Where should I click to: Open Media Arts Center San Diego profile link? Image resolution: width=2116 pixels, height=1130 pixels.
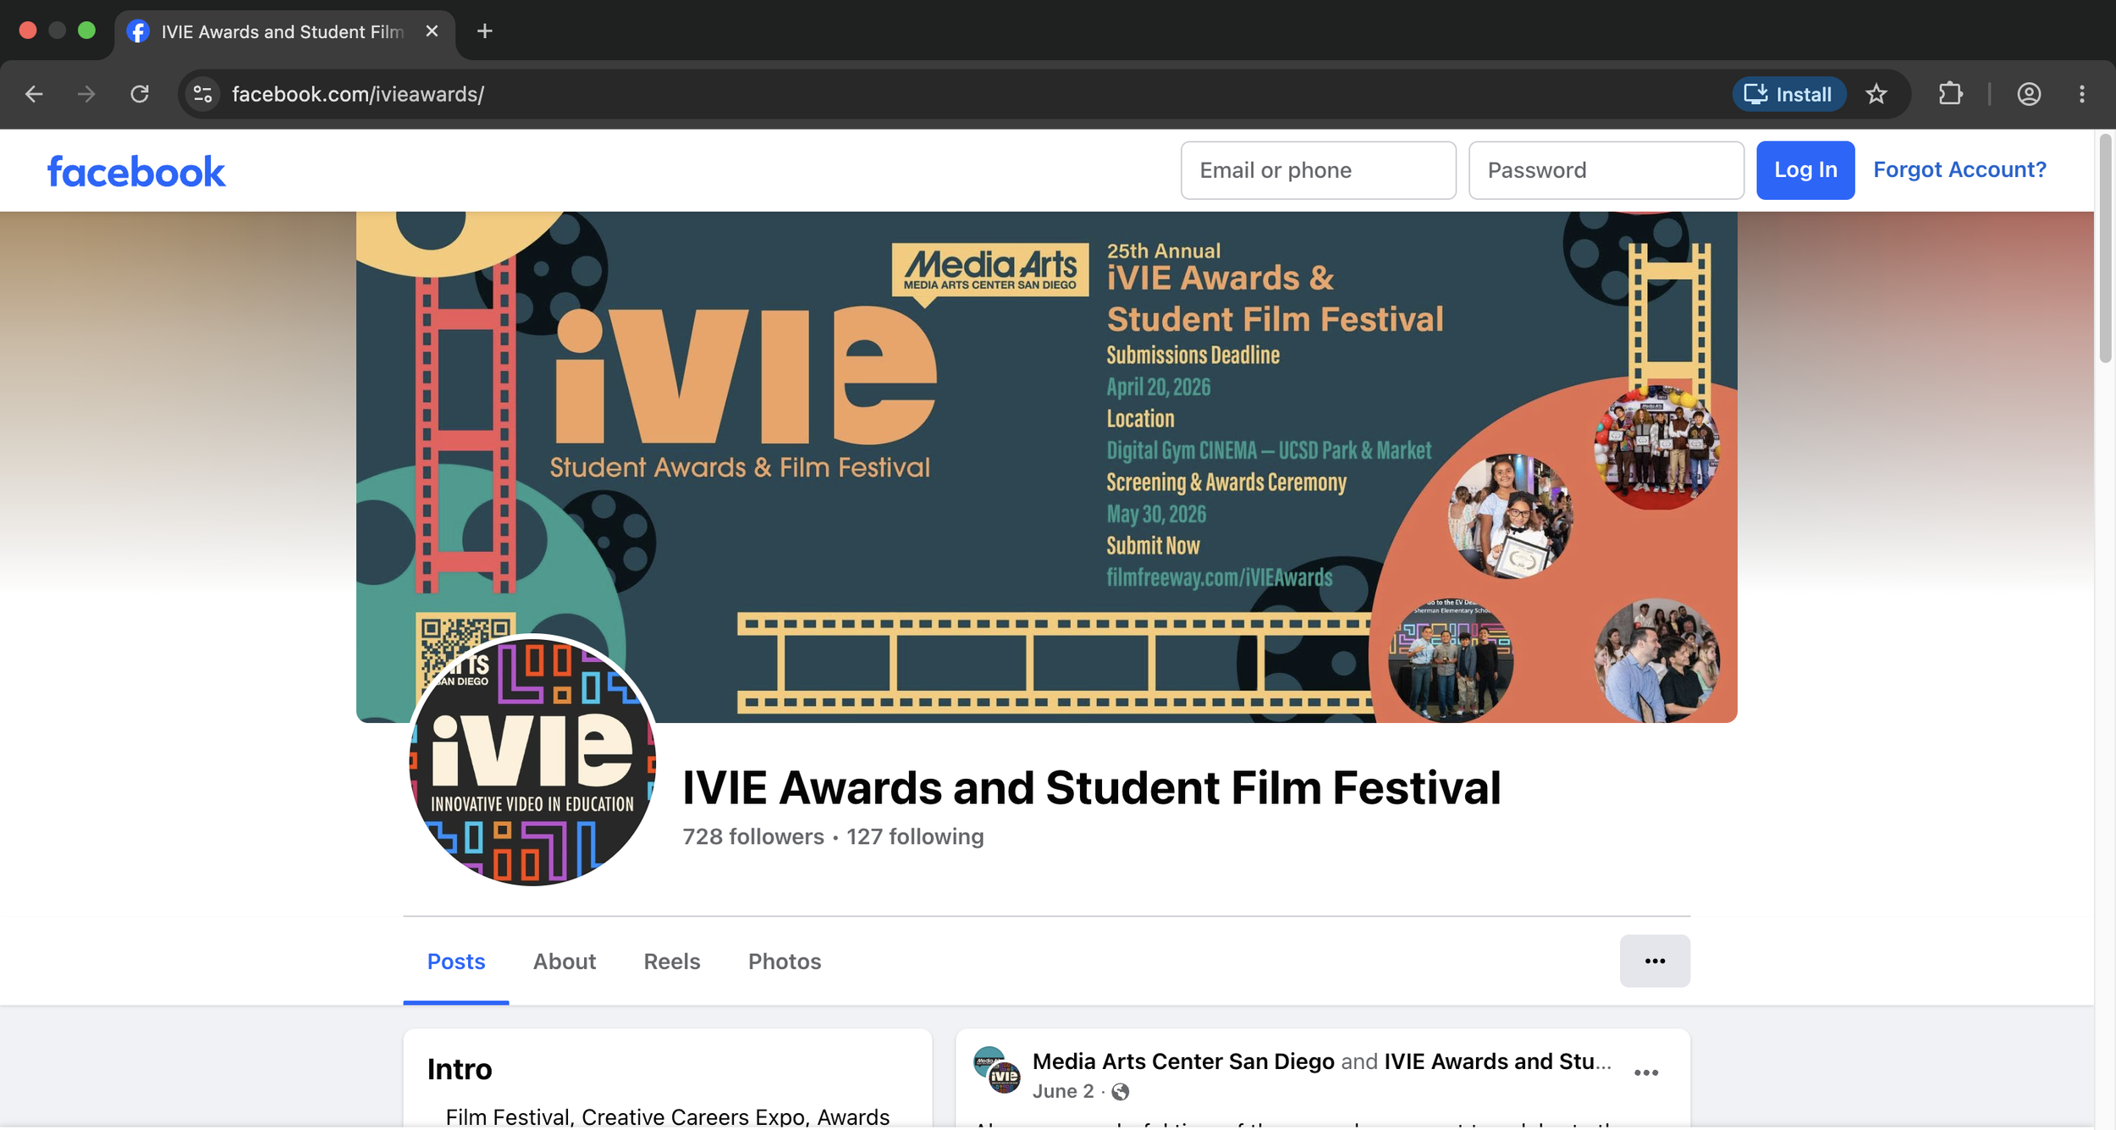[1183, 1061]
